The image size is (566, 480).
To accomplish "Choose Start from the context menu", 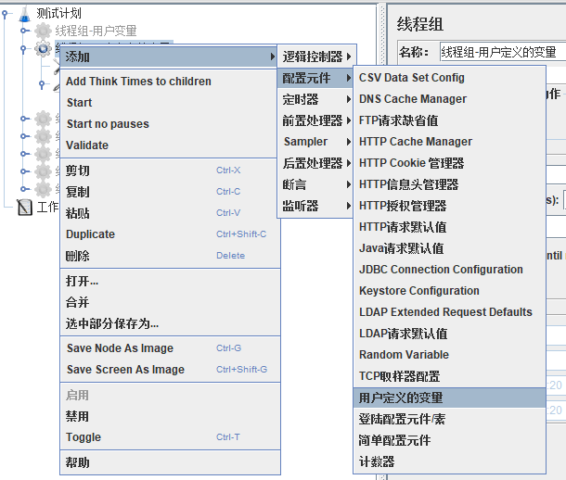I will [170, 102].
